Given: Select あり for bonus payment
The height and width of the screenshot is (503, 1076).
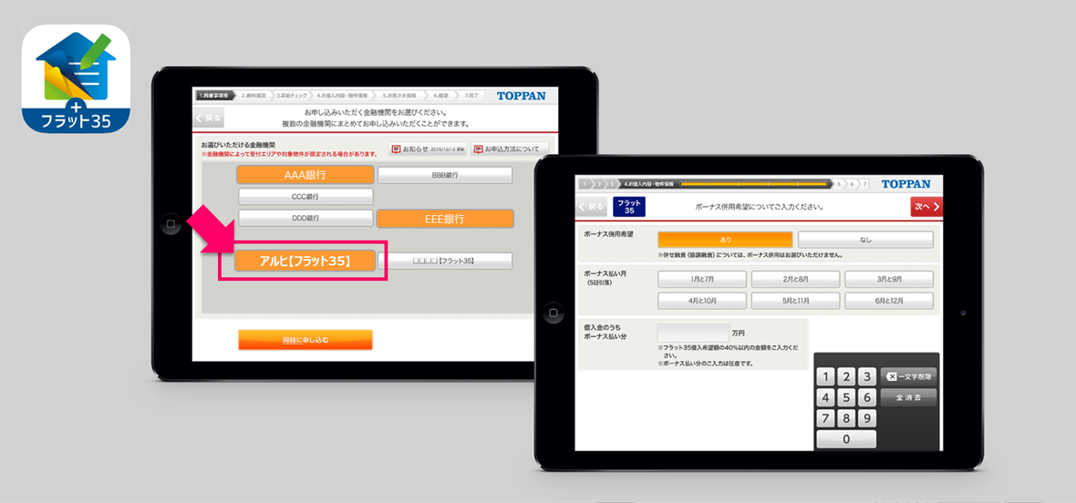Looking at the screenshot, I should click(x=725, y=240).
